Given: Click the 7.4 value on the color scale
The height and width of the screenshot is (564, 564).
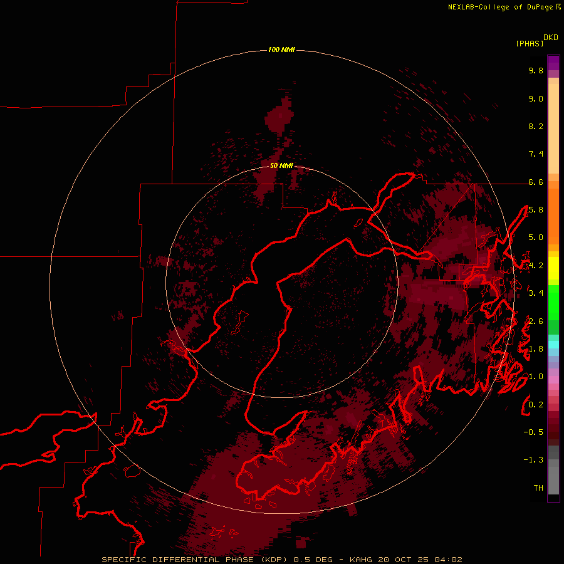Looking at the screenshot, I should [536, 154].
